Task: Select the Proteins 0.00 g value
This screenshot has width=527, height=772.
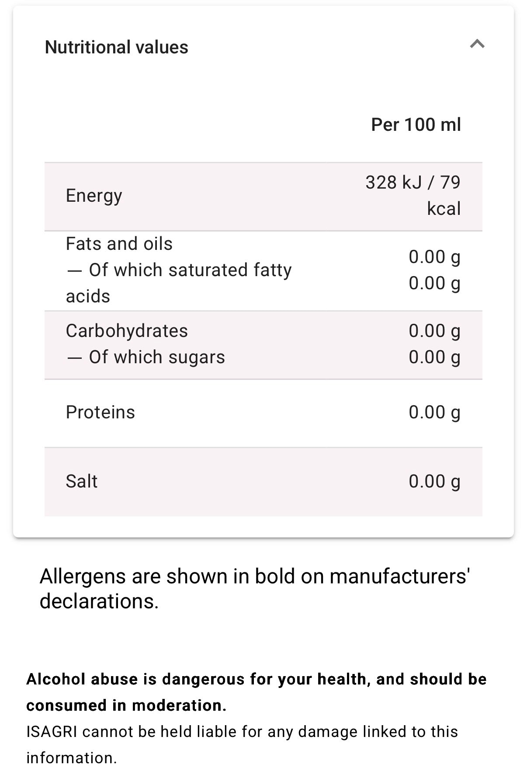Action: click(x=434, y=412)
